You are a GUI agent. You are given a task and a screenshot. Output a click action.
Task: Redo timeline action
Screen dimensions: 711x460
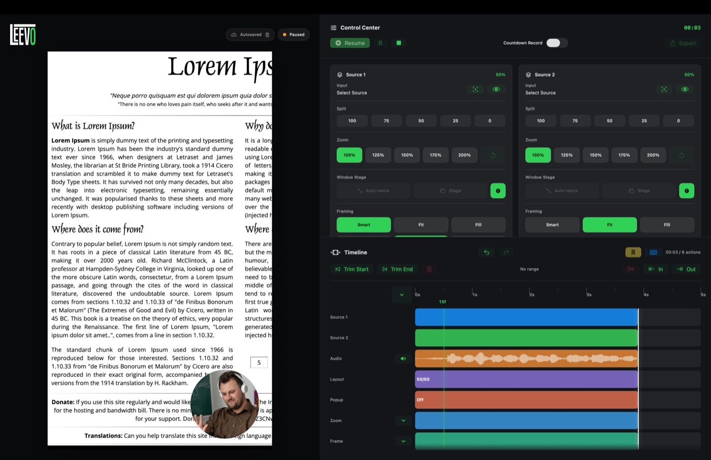pos(506,252)
